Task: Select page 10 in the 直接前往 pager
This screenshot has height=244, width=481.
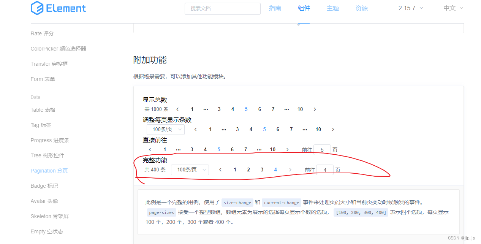Action: (x=272, y=149)
